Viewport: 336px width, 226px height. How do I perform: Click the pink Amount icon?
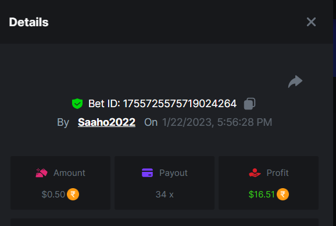[x=41, y=173]
